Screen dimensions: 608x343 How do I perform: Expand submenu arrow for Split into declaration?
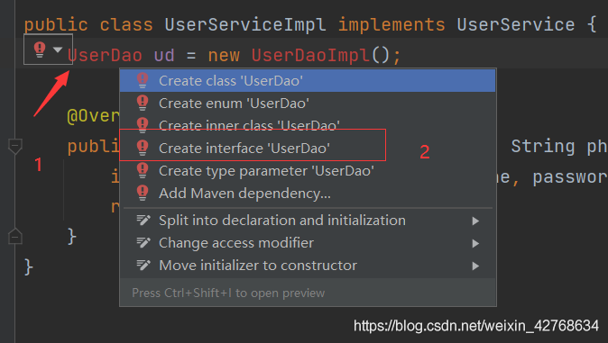475,221
